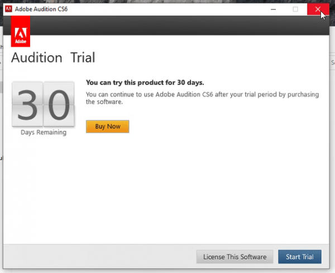Viewport: 335px width, 273px height.
Task: Click the paragraph about purchasing the software
Action: pyautogui.click(x=202, y=98)
